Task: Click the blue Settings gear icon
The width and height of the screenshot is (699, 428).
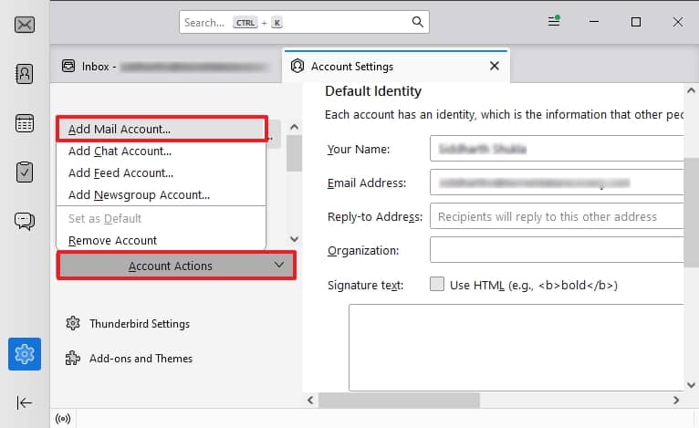Action: tap(25, 354)
